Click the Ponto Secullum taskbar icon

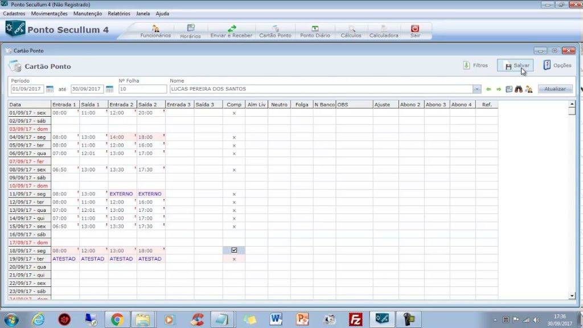click(382, 319)
